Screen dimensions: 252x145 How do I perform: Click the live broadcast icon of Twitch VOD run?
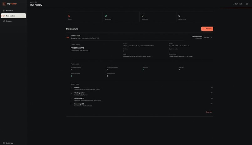68,37
